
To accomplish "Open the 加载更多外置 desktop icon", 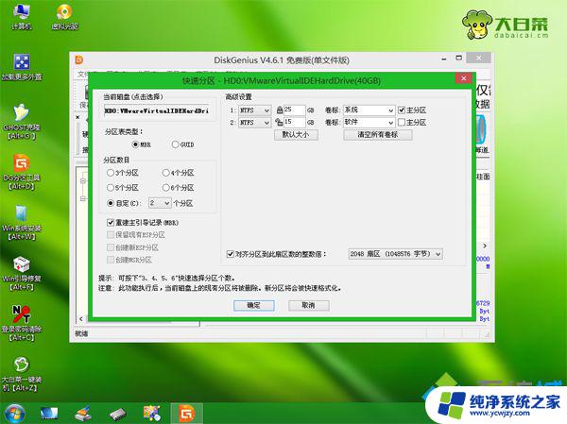I will (22, 67).
